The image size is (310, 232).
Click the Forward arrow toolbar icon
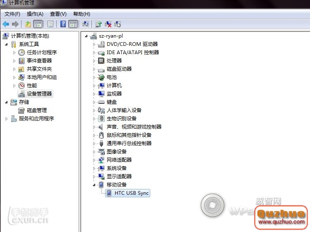(15, 24)
